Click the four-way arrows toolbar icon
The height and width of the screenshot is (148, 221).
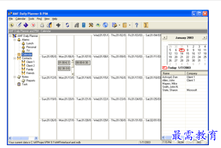(58, 25)
